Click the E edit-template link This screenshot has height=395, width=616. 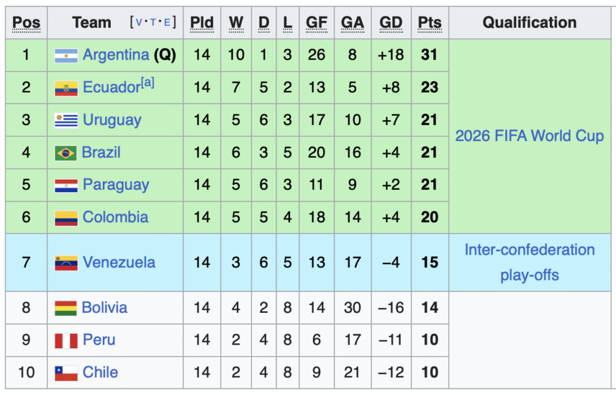pyautogui.click(x=167, y=22)
